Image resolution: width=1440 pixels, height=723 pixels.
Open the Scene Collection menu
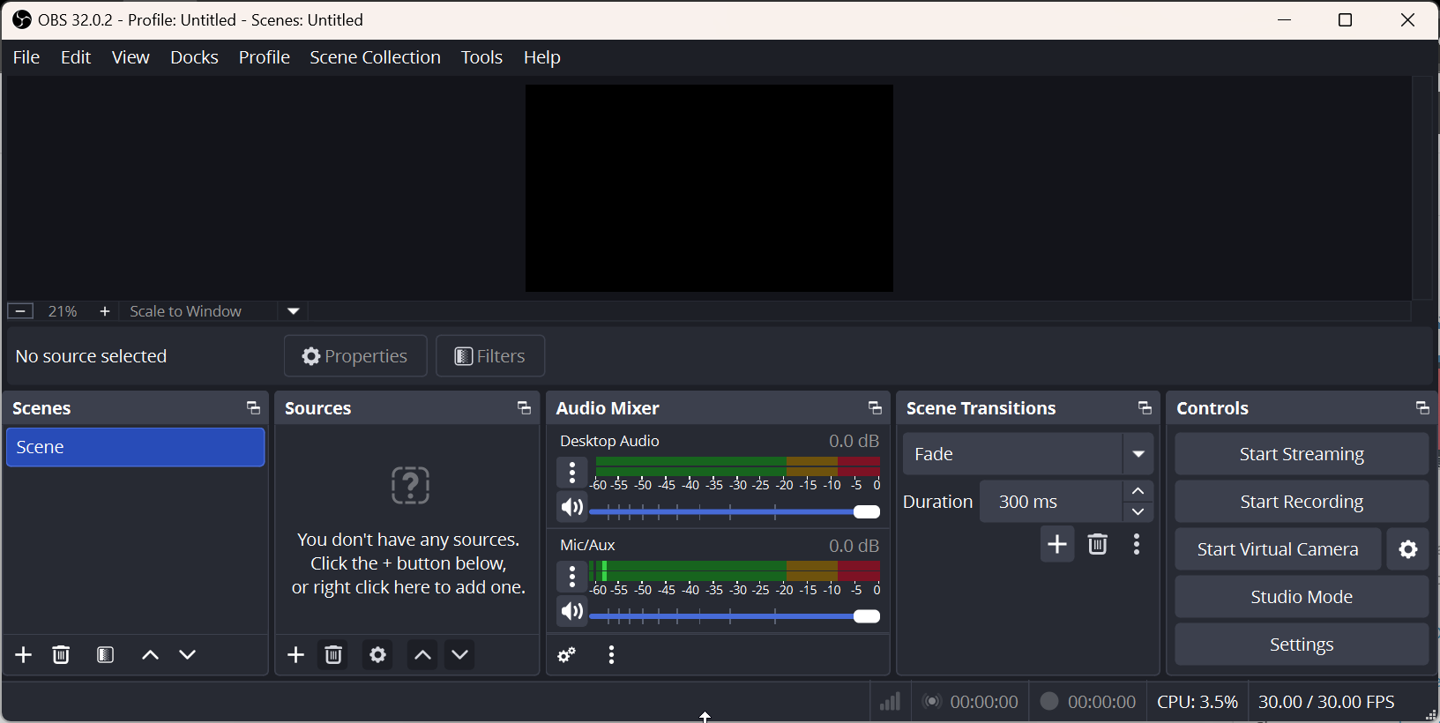coord(375,57)
